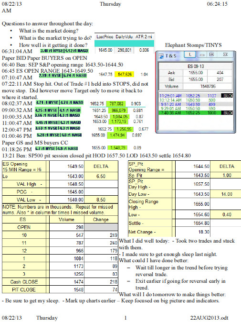Click ES Opening 15 MIN Range Hi value 1649.50
This screenshot has width=241, height=323.
click(x=67, y=167)
